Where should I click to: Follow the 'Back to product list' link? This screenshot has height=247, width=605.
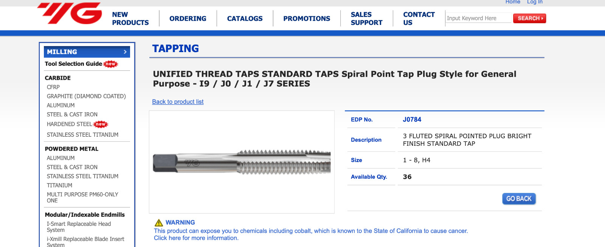click(178, 102)
